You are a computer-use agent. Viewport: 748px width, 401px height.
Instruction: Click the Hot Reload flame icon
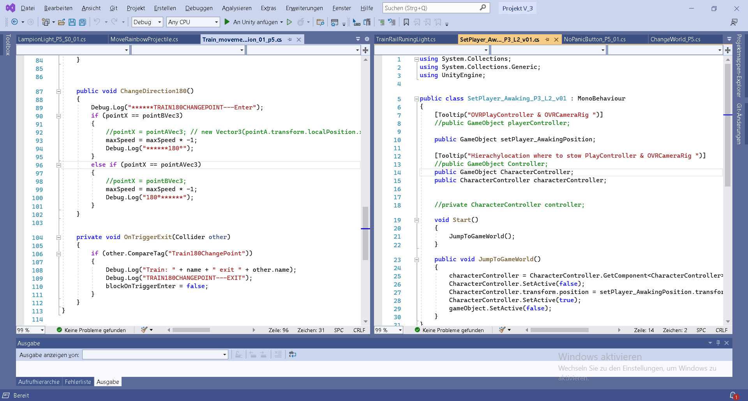300,22
